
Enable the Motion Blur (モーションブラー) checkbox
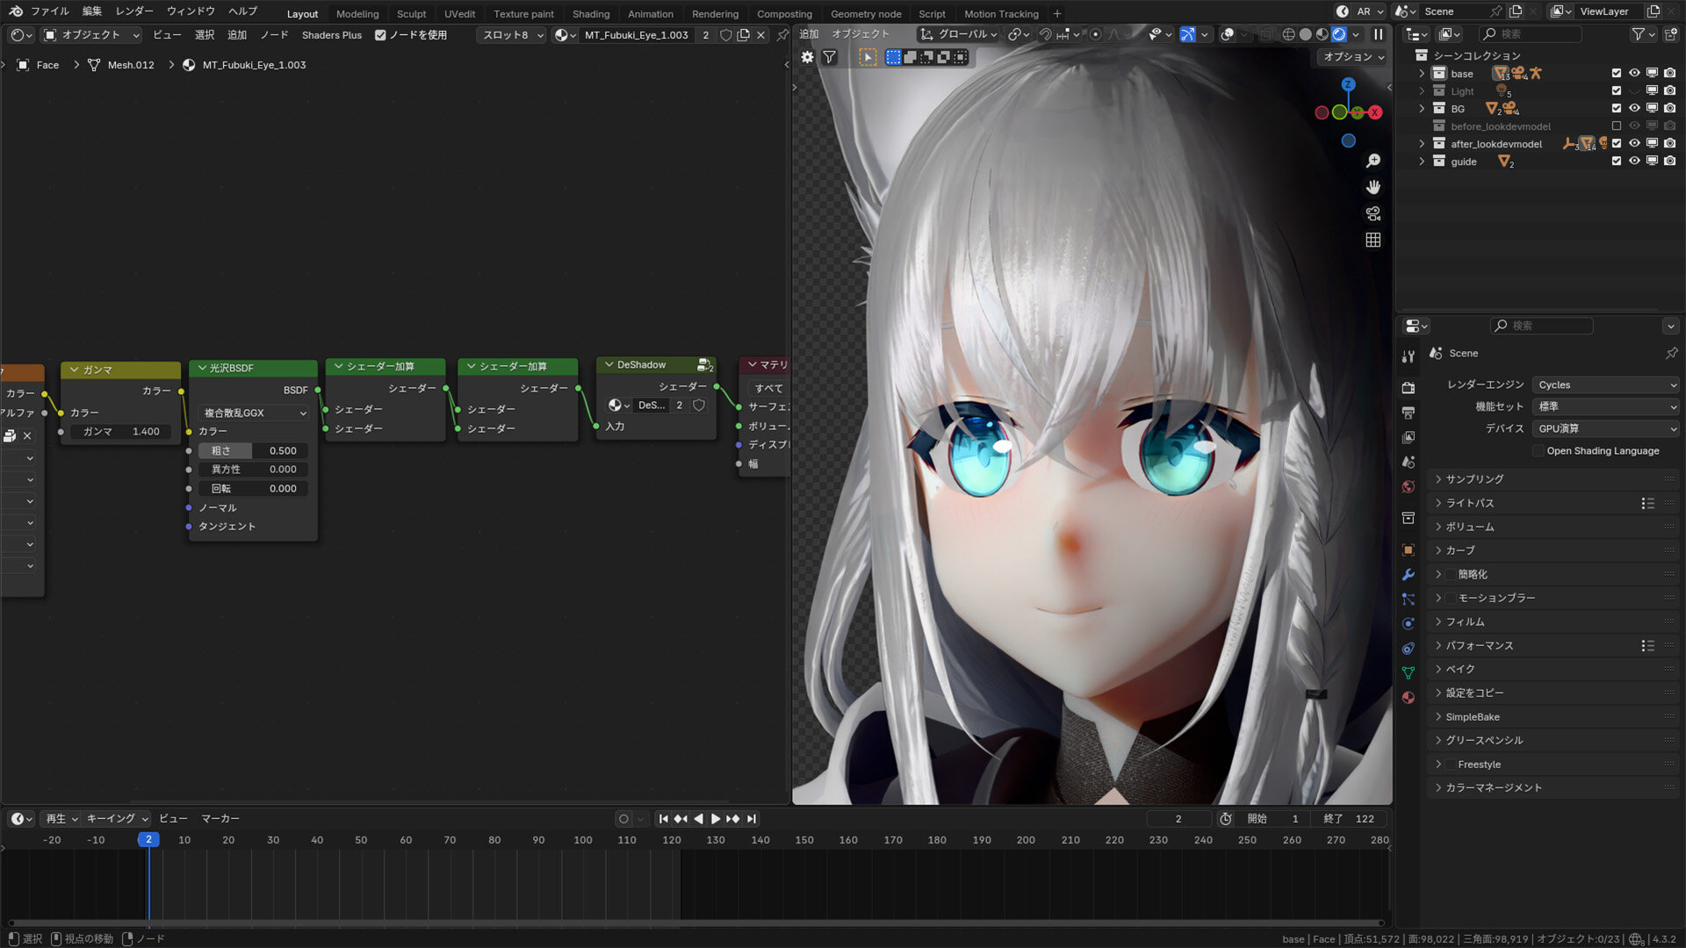[1450, 598]
